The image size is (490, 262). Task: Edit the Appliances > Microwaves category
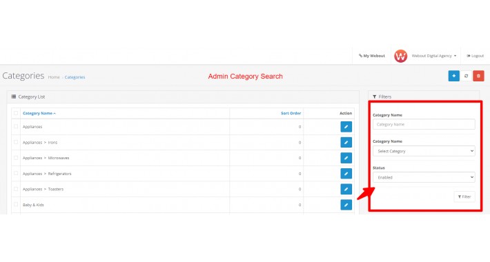click(x=346, y=158)
